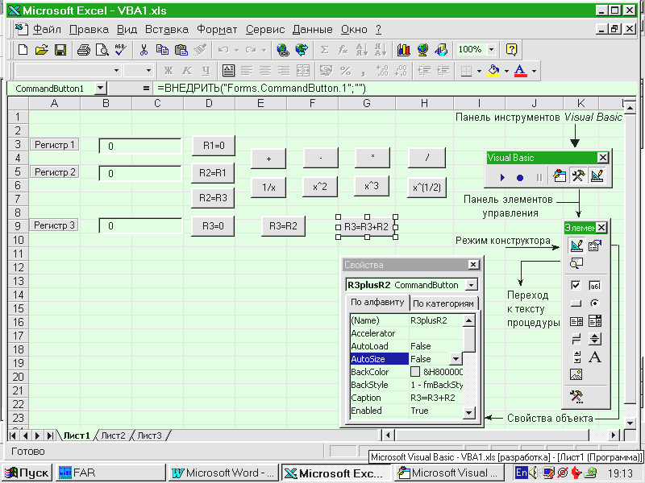This screenshot has height=483, width=645.
Task: Click the BackColor swatch in properties
Action: coord(415,372)
